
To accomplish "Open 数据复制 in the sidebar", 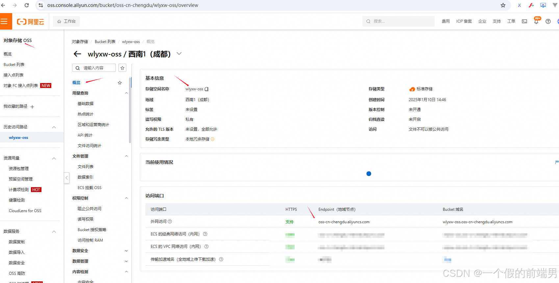I will tap(17, 242).
